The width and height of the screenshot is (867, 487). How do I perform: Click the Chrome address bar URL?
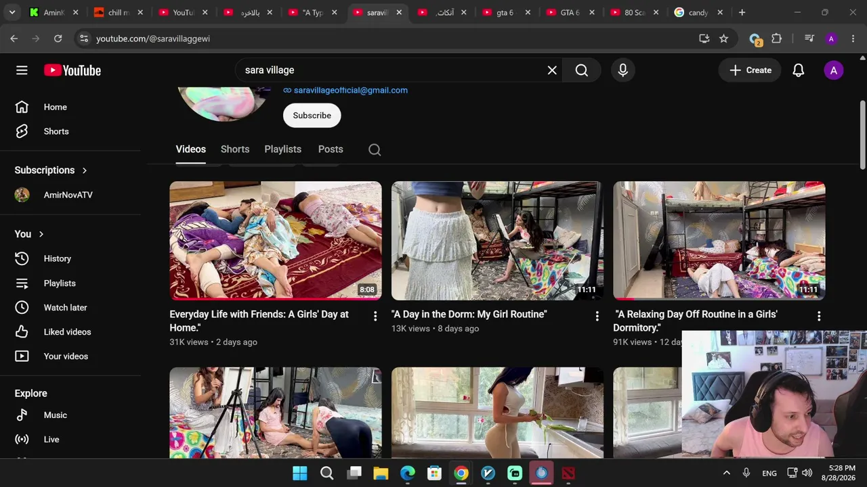pyautogui.click(x=153, y=39)
